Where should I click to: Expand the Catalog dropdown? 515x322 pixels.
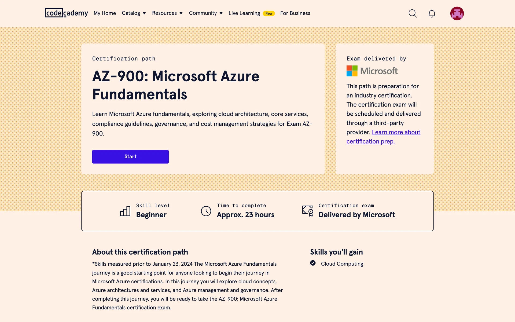[134, 13]
